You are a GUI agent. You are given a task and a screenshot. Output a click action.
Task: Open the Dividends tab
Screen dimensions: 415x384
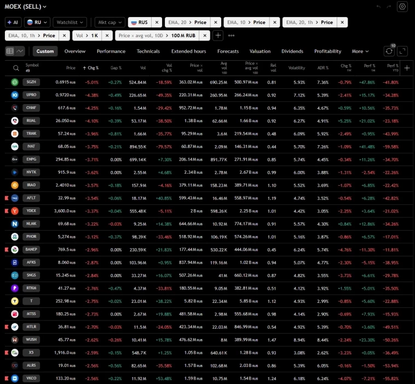point(292,51)
